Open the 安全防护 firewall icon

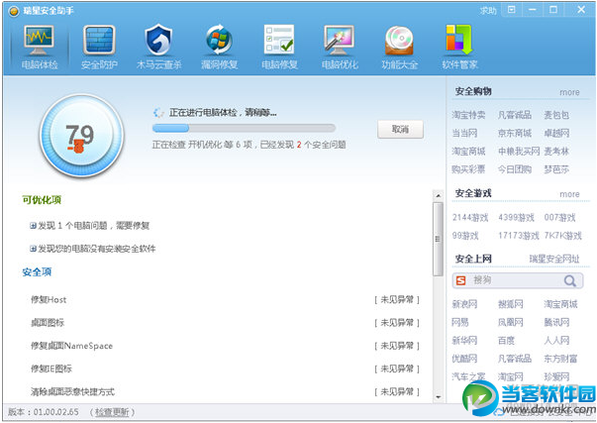(x=99, y=48)
